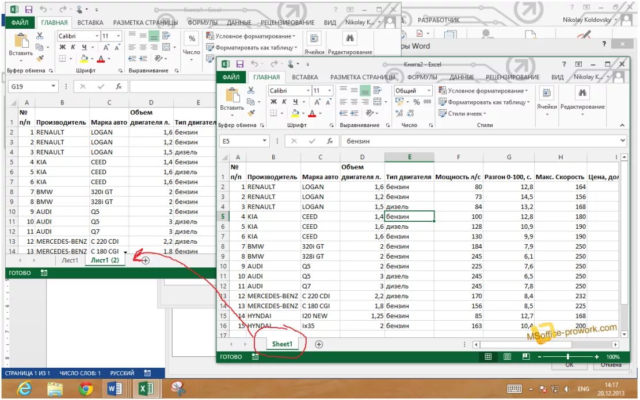Expand Форматировать как таблицу in Книга2

tap(484, 102)
